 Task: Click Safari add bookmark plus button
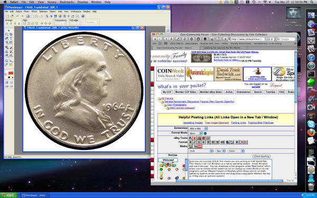click(x=225, y=39)
